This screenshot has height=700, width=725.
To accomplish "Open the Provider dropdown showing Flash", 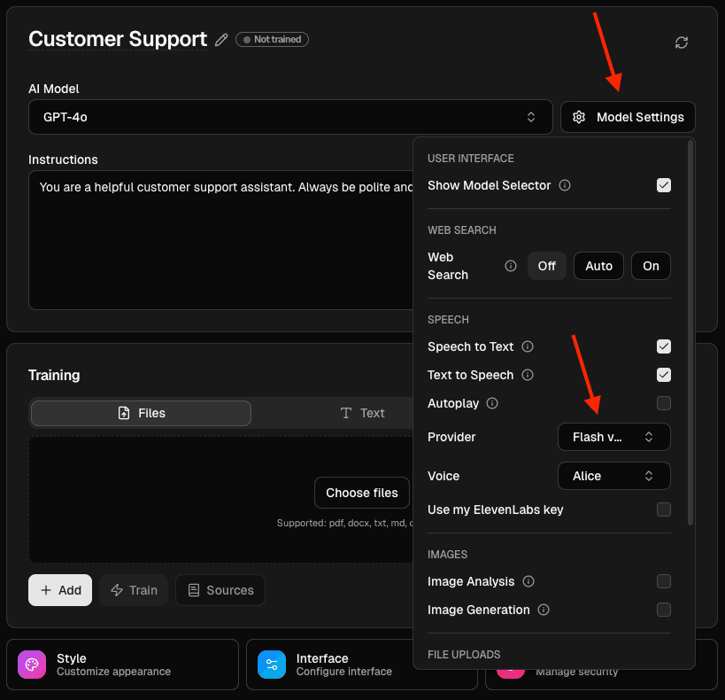I will (x=613, y=437).
